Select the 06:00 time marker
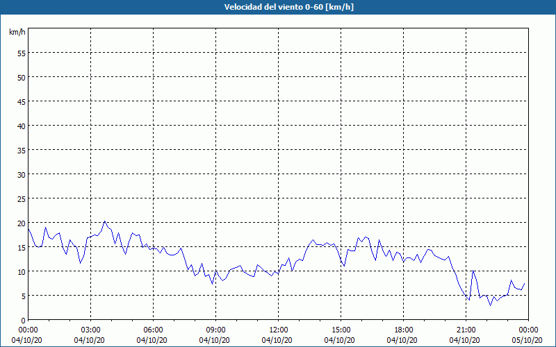The image size is (556, 347). [153, 330]
